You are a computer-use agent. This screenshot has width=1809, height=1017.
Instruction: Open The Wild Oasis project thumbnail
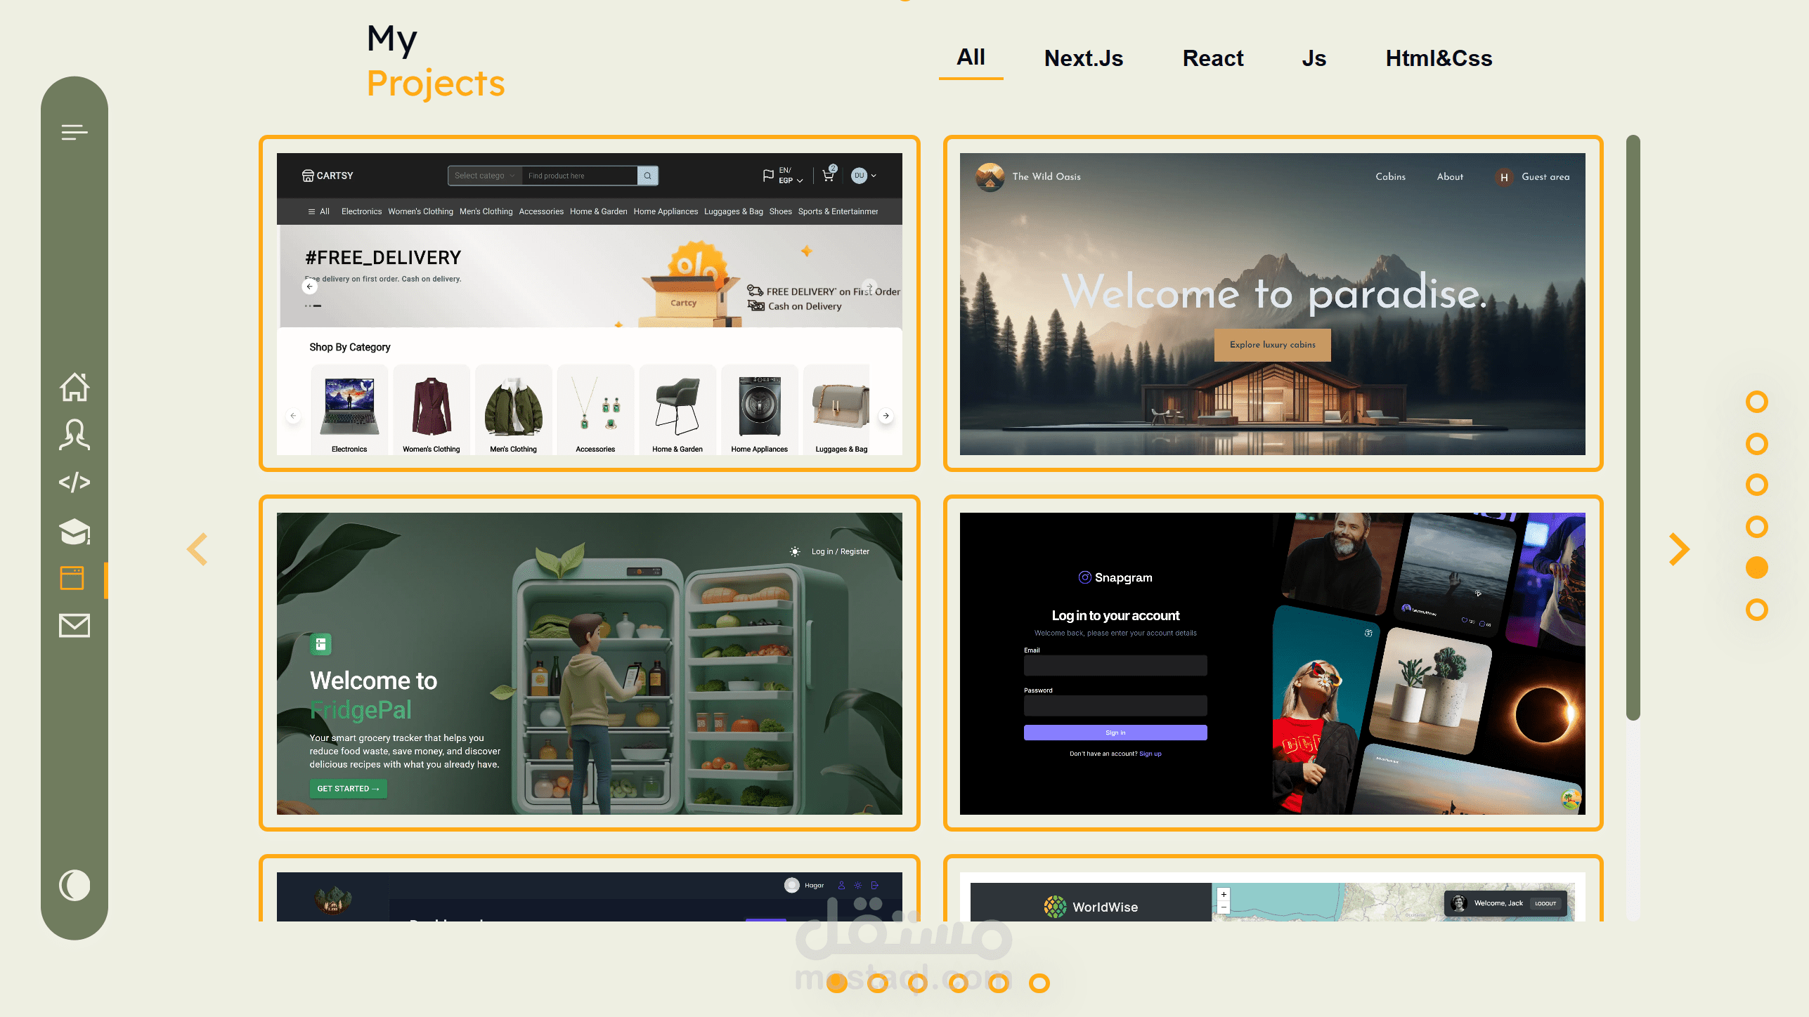[1273, 303]
